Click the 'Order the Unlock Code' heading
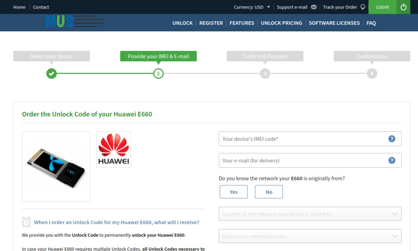 coord(87,114)
